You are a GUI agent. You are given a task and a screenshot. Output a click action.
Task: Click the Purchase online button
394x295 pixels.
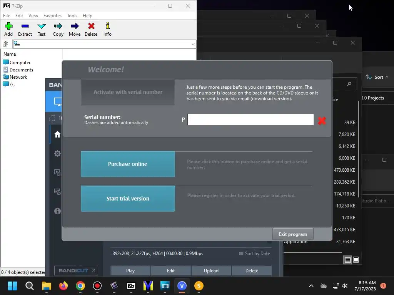(128, 164)
